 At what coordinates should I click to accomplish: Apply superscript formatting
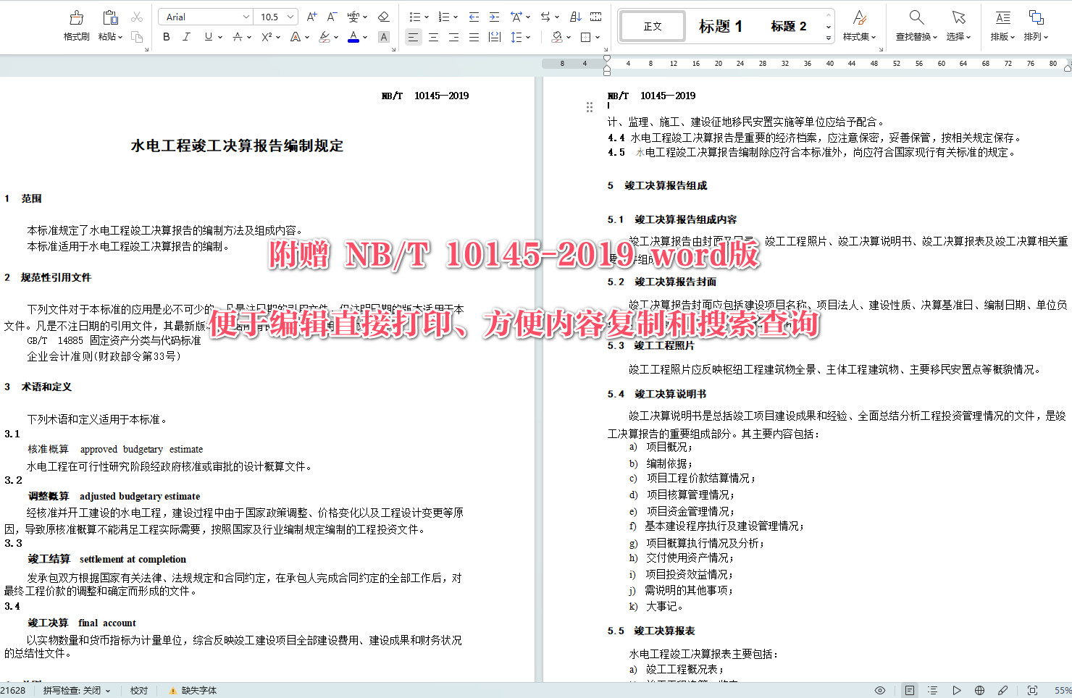(265, 37)
